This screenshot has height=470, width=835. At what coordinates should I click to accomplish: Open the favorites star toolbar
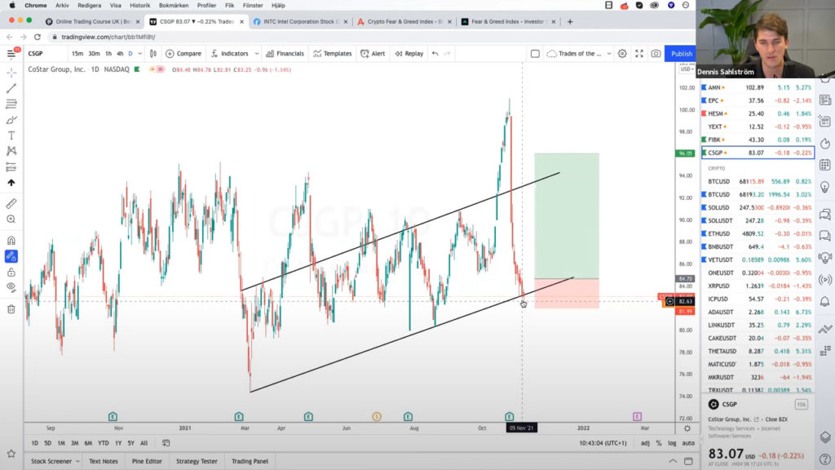tap(11, 454)
